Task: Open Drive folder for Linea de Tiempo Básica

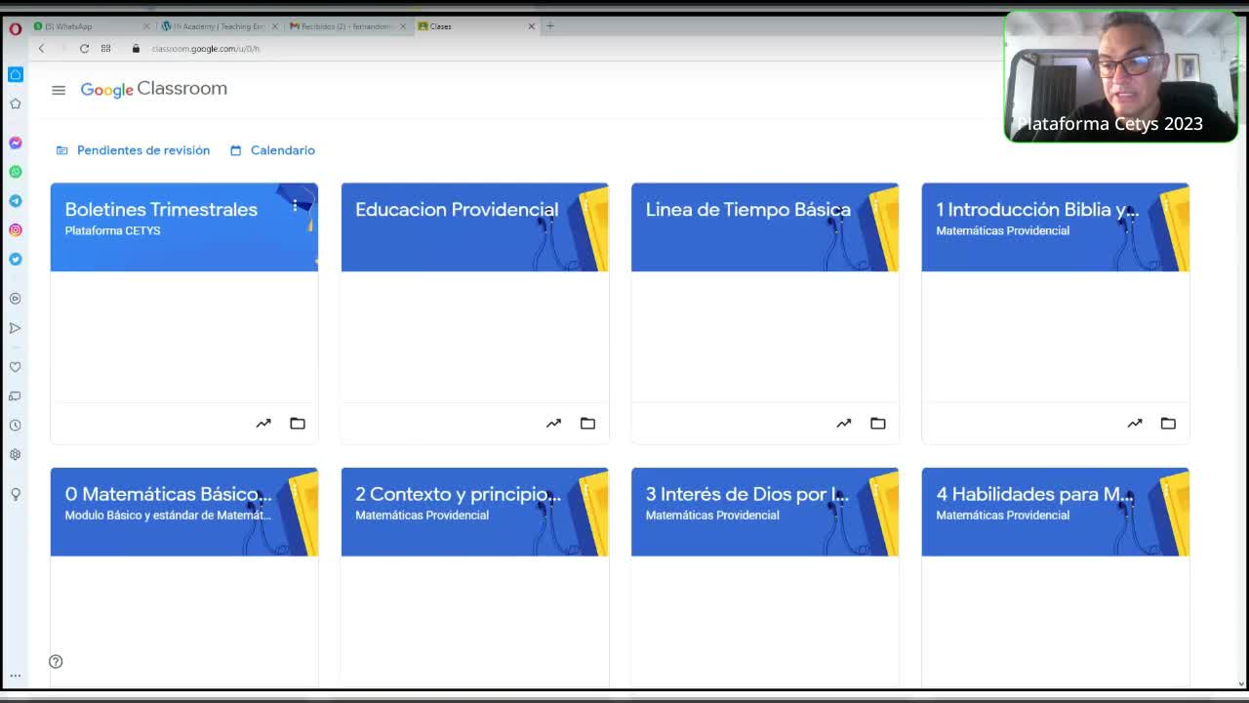Action: click(x=878, y=423)
